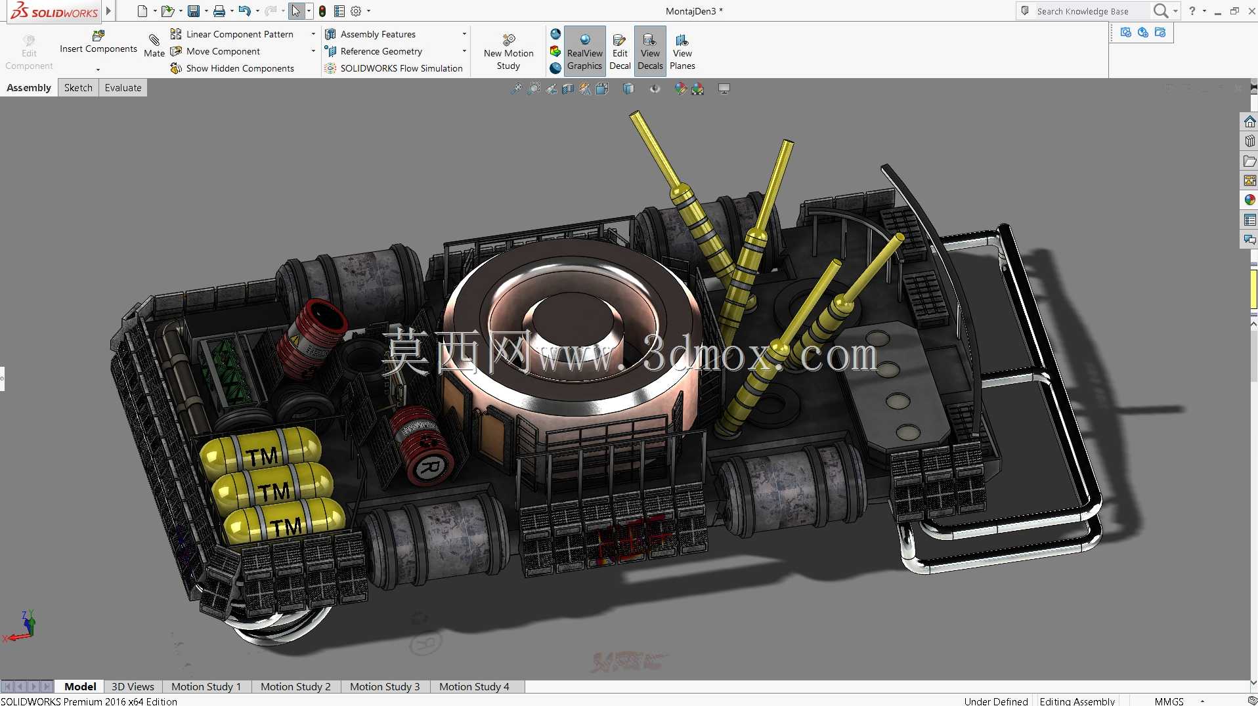The width and height of the screenshot is (1258, 706).
Task: Open the File Properties icon
Action: (x=339, y=11)
